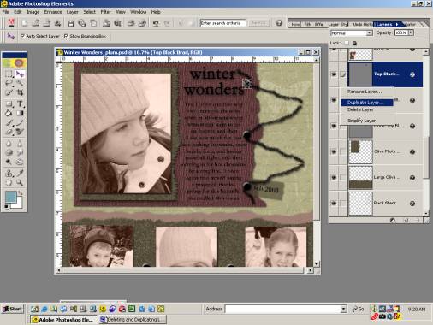Viewport: 433px width, 325px height.
Task: Select the Sharpen tool
Action: [x=20, y=143]
